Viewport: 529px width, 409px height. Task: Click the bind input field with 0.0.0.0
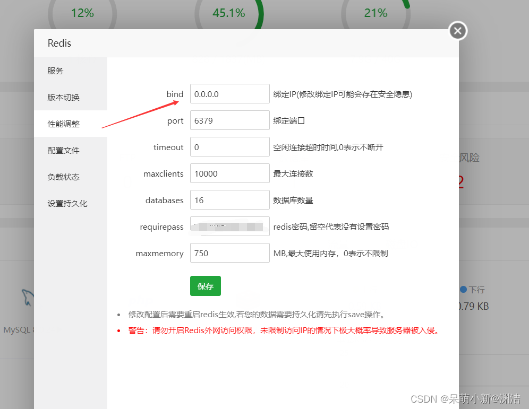click(230, 94)
